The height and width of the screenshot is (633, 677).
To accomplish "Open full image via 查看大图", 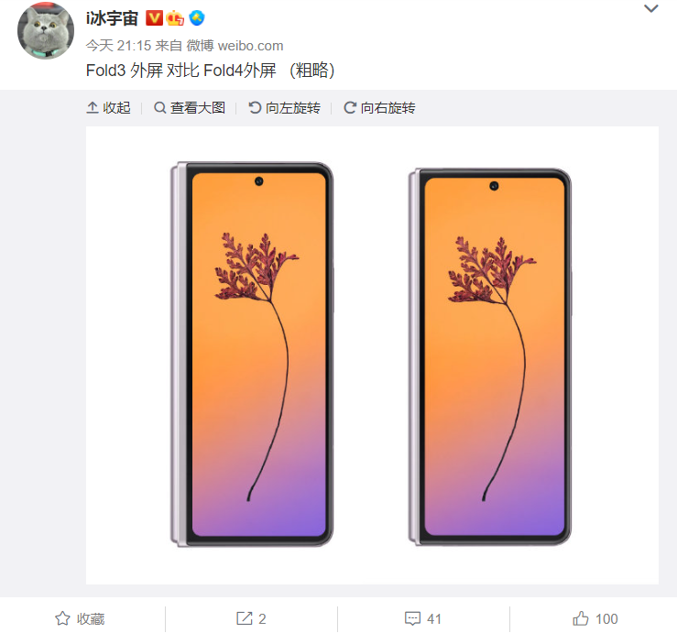I will tap(190, 107).
